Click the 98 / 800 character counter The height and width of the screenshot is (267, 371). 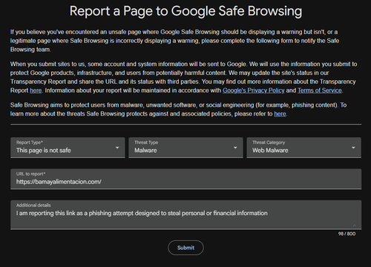[x=347, y=234]
